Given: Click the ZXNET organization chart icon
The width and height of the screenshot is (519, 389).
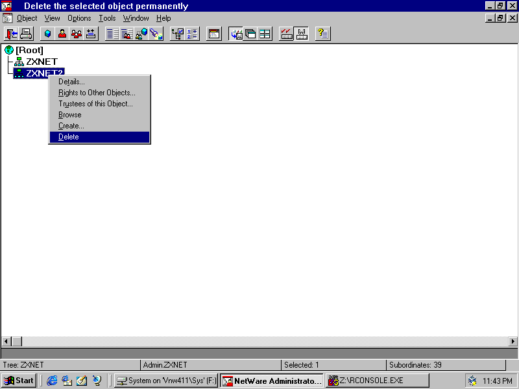Looking at the screenshot, I should pos(19,62).
